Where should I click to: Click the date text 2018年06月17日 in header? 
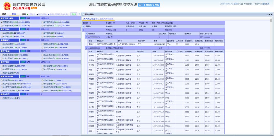pos(227,4)
